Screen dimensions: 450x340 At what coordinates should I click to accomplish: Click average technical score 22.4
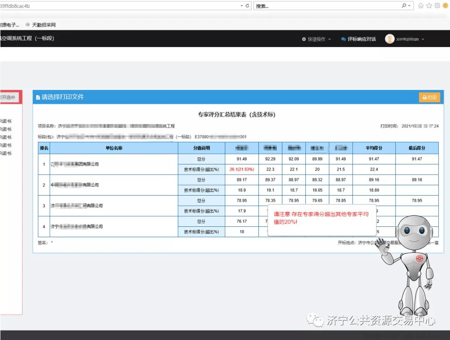[x=374, y=169]
